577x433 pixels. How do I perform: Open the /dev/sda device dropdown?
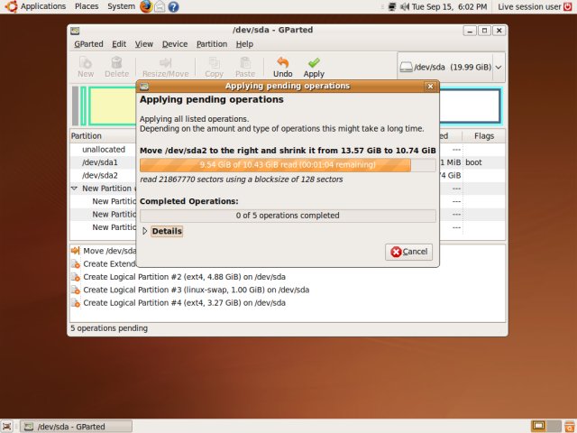[499, 68]
